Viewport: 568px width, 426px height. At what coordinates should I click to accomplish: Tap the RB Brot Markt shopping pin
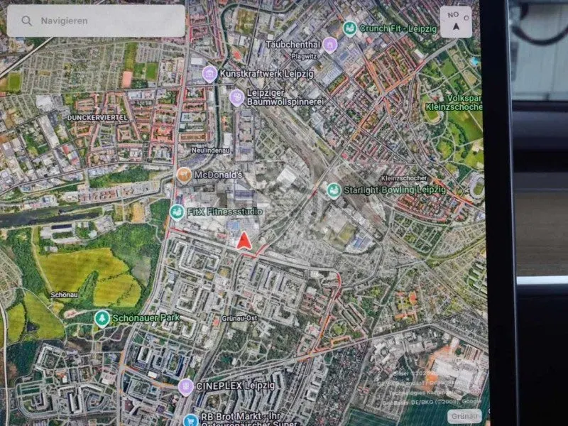(x=191, y=420)
